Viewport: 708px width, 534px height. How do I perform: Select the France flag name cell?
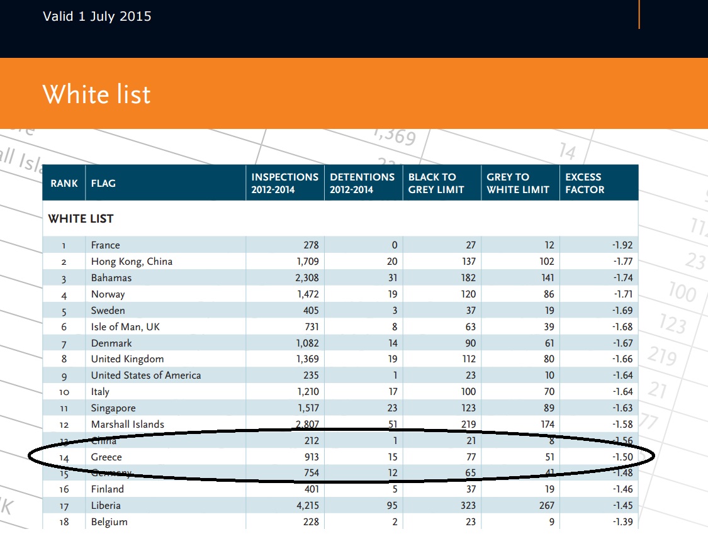105,245
